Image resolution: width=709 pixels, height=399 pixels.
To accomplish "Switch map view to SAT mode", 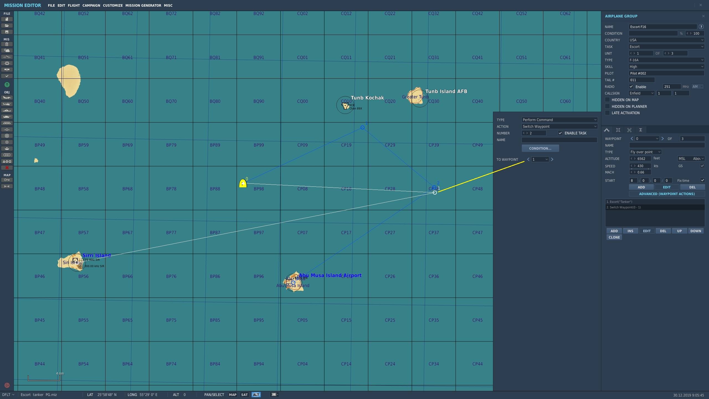I will click(244, 395).
